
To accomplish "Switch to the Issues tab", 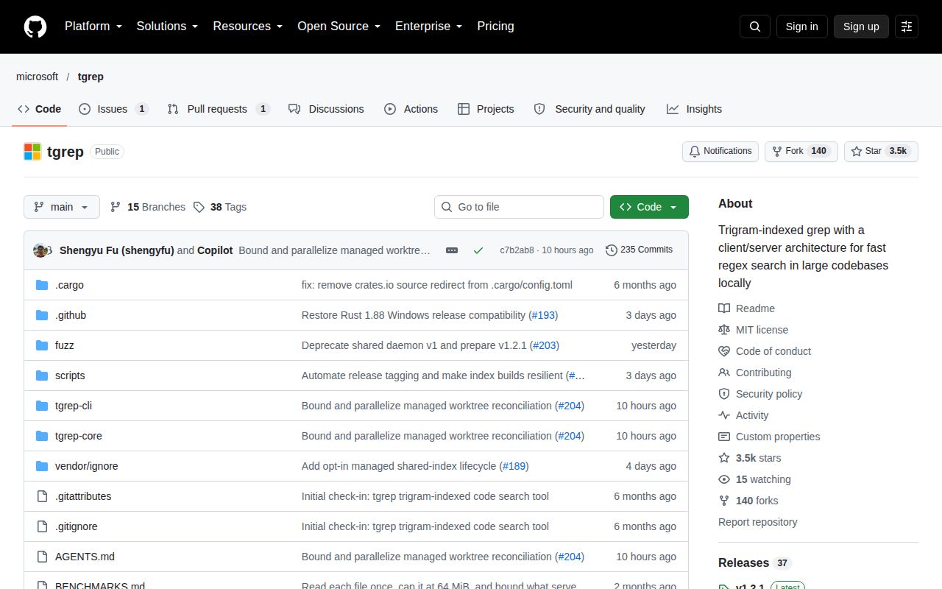I will tap(113, 109).
